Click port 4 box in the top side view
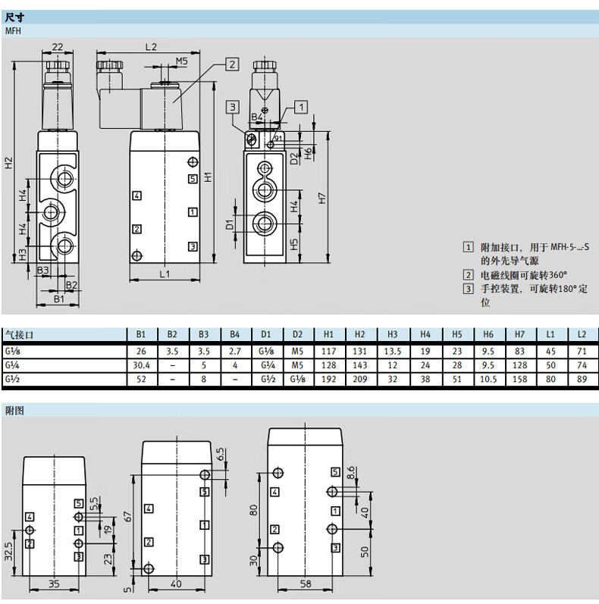Image resolution: width=599 pixels, height=604 pixels. tap(137, 196)
